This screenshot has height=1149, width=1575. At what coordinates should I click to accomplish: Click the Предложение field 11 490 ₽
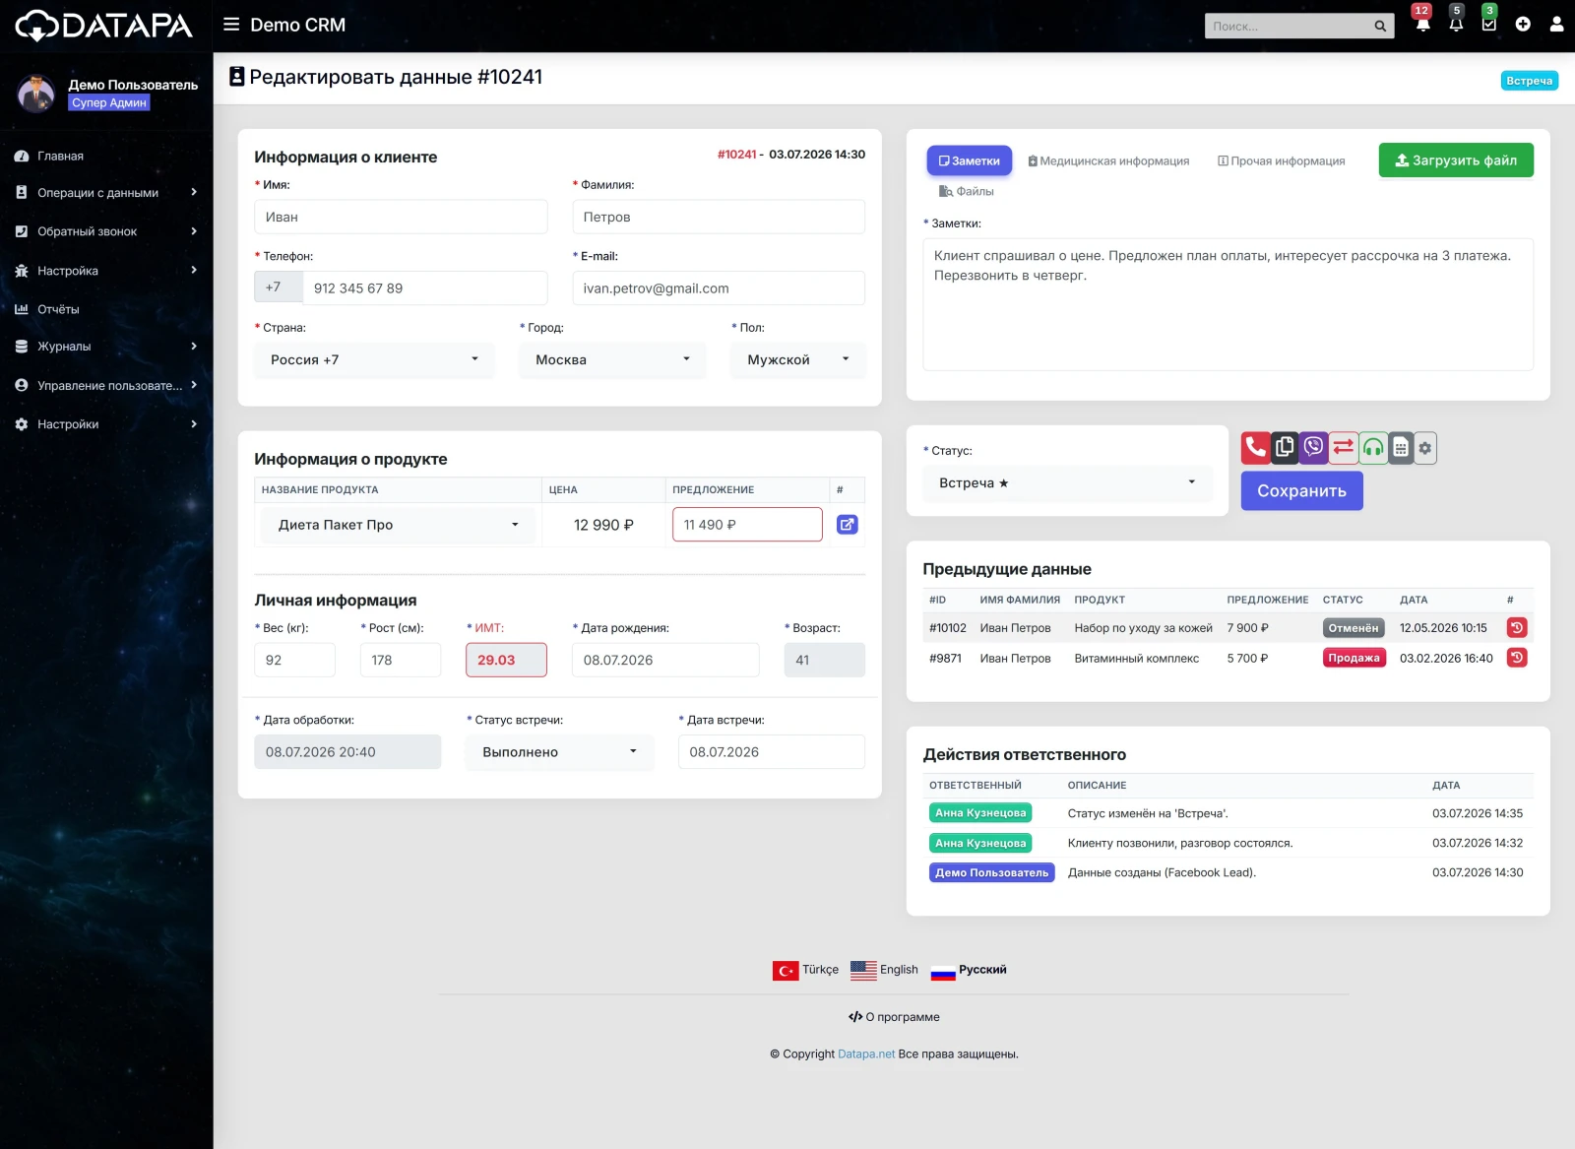tap(747, 525)
